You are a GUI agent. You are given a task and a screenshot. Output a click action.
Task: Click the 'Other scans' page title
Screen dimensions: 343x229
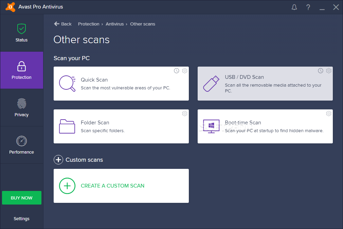click(x=82, y=40)
